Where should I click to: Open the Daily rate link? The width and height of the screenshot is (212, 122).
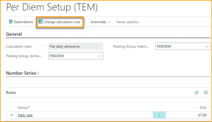pos(25,115)
